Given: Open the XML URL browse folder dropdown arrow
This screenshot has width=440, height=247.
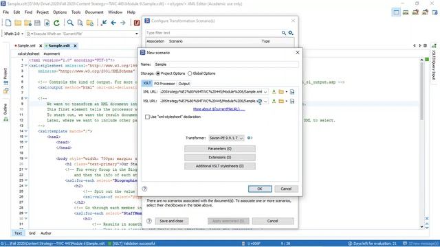Looking at the screenshot, I should [x=286, y=92].
